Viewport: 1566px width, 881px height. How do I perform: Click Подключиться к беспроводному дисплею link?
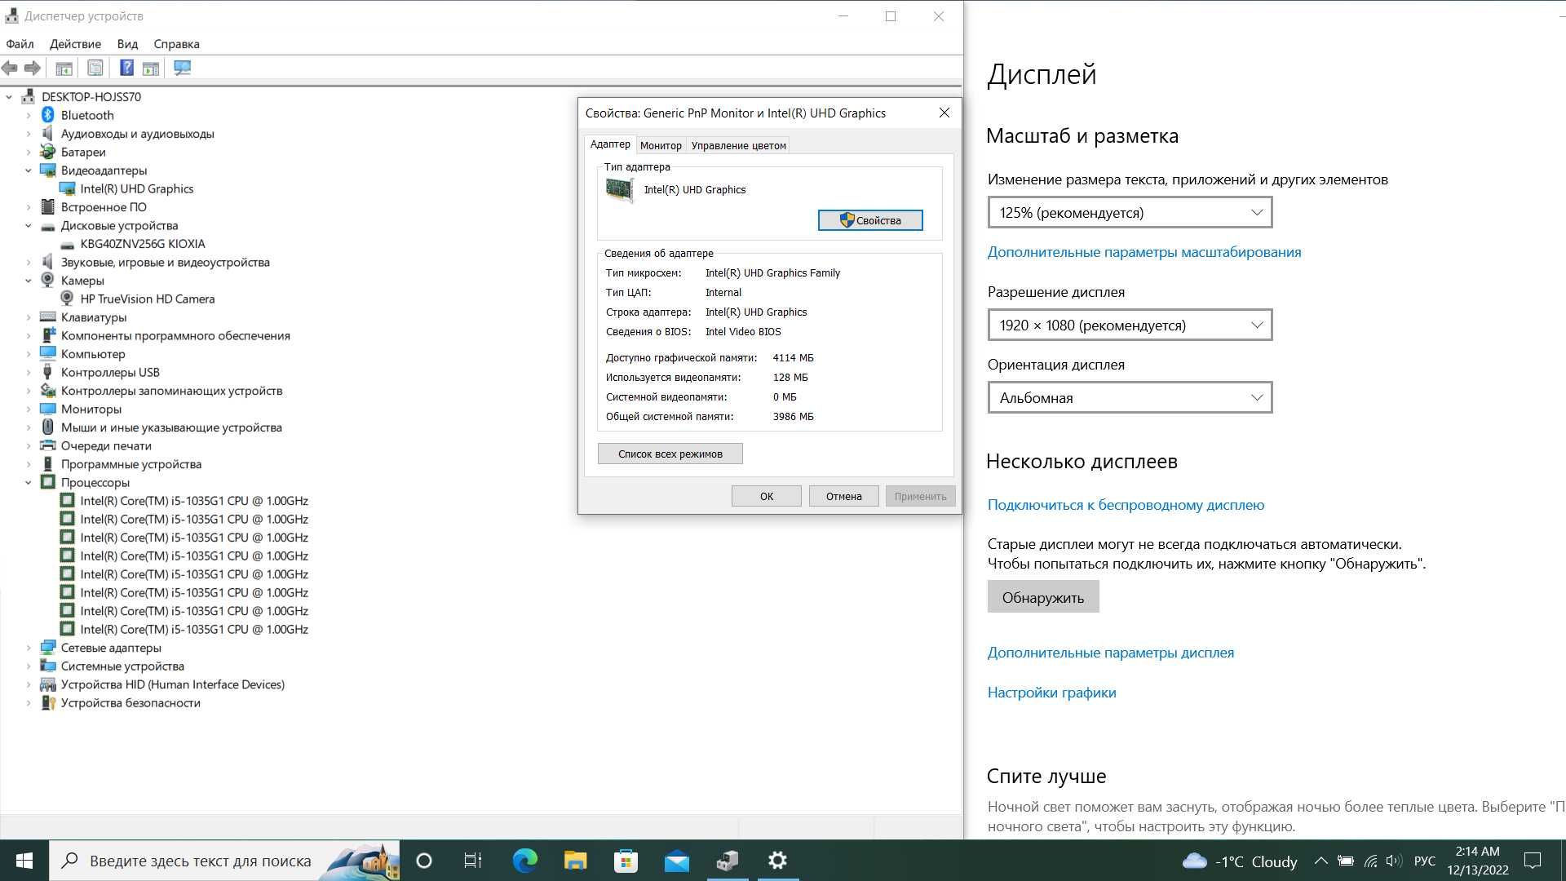click(x=1126, y=505)
